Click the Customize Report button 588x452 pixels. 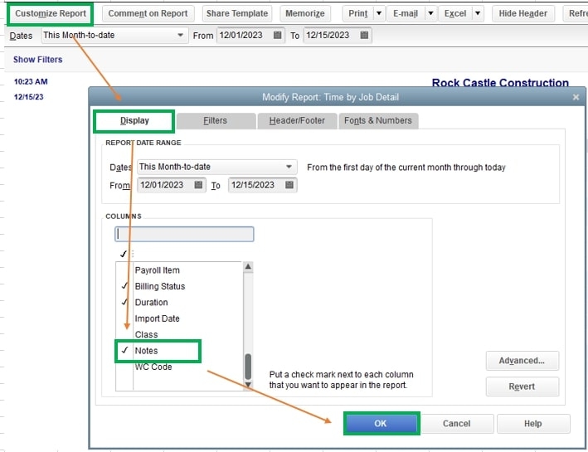51,13
